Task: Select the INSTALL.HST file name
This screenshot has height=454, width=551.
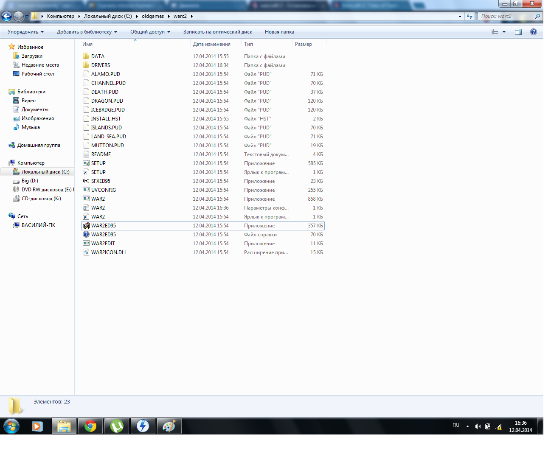Action: point(106,119)
